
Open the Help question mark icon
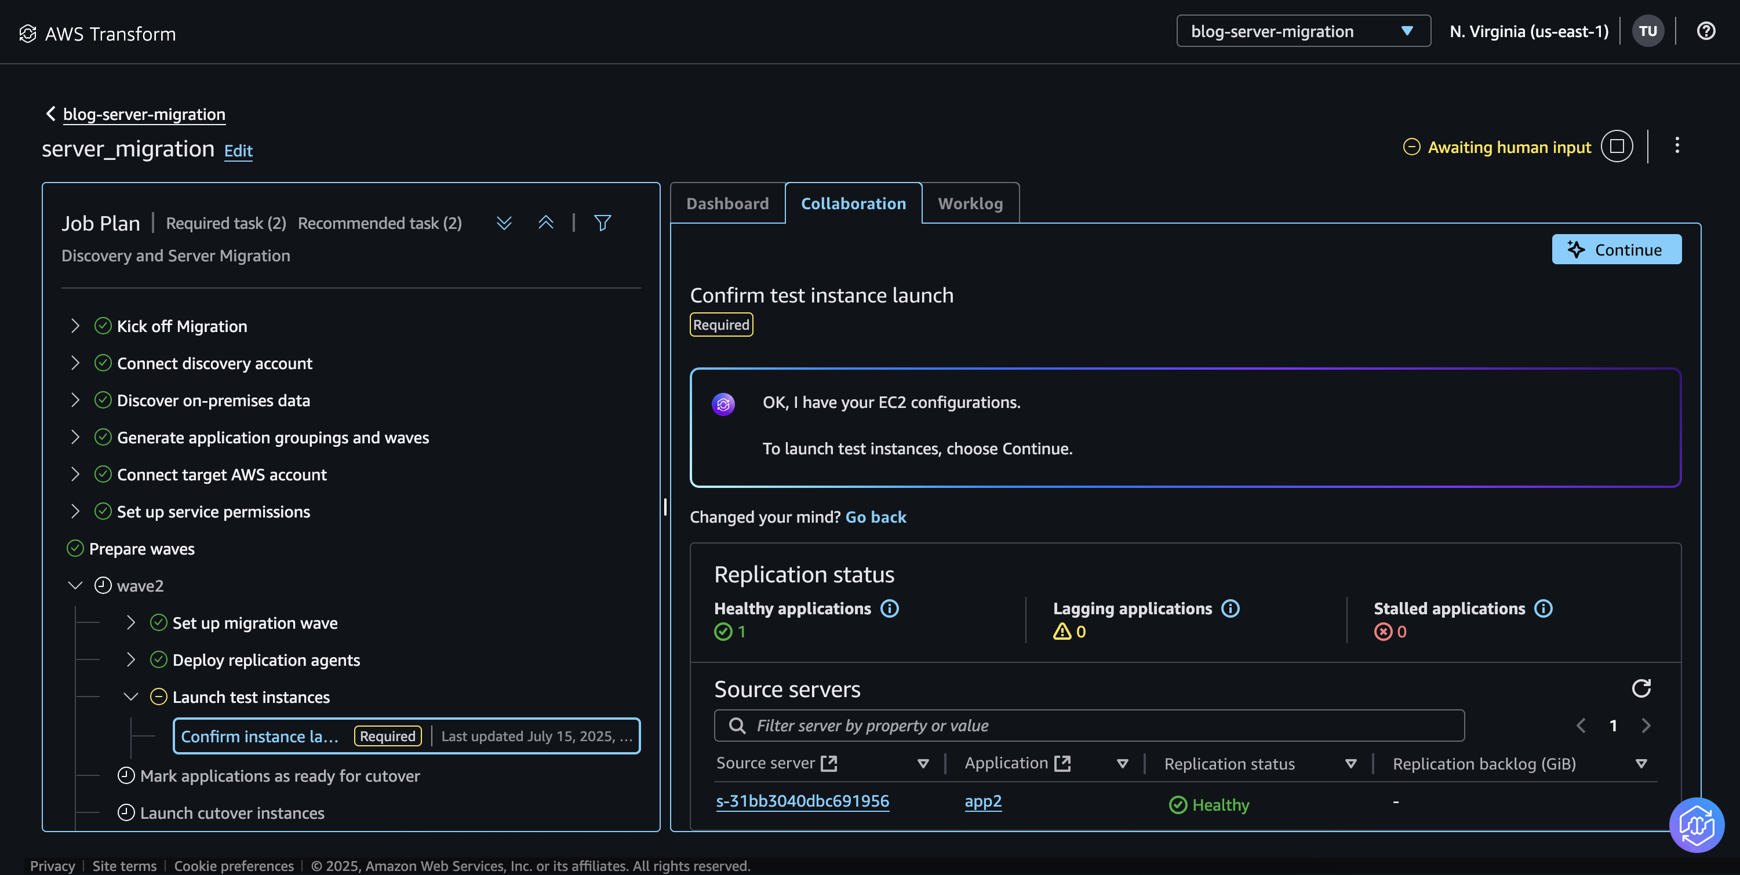coord(1706,30)
